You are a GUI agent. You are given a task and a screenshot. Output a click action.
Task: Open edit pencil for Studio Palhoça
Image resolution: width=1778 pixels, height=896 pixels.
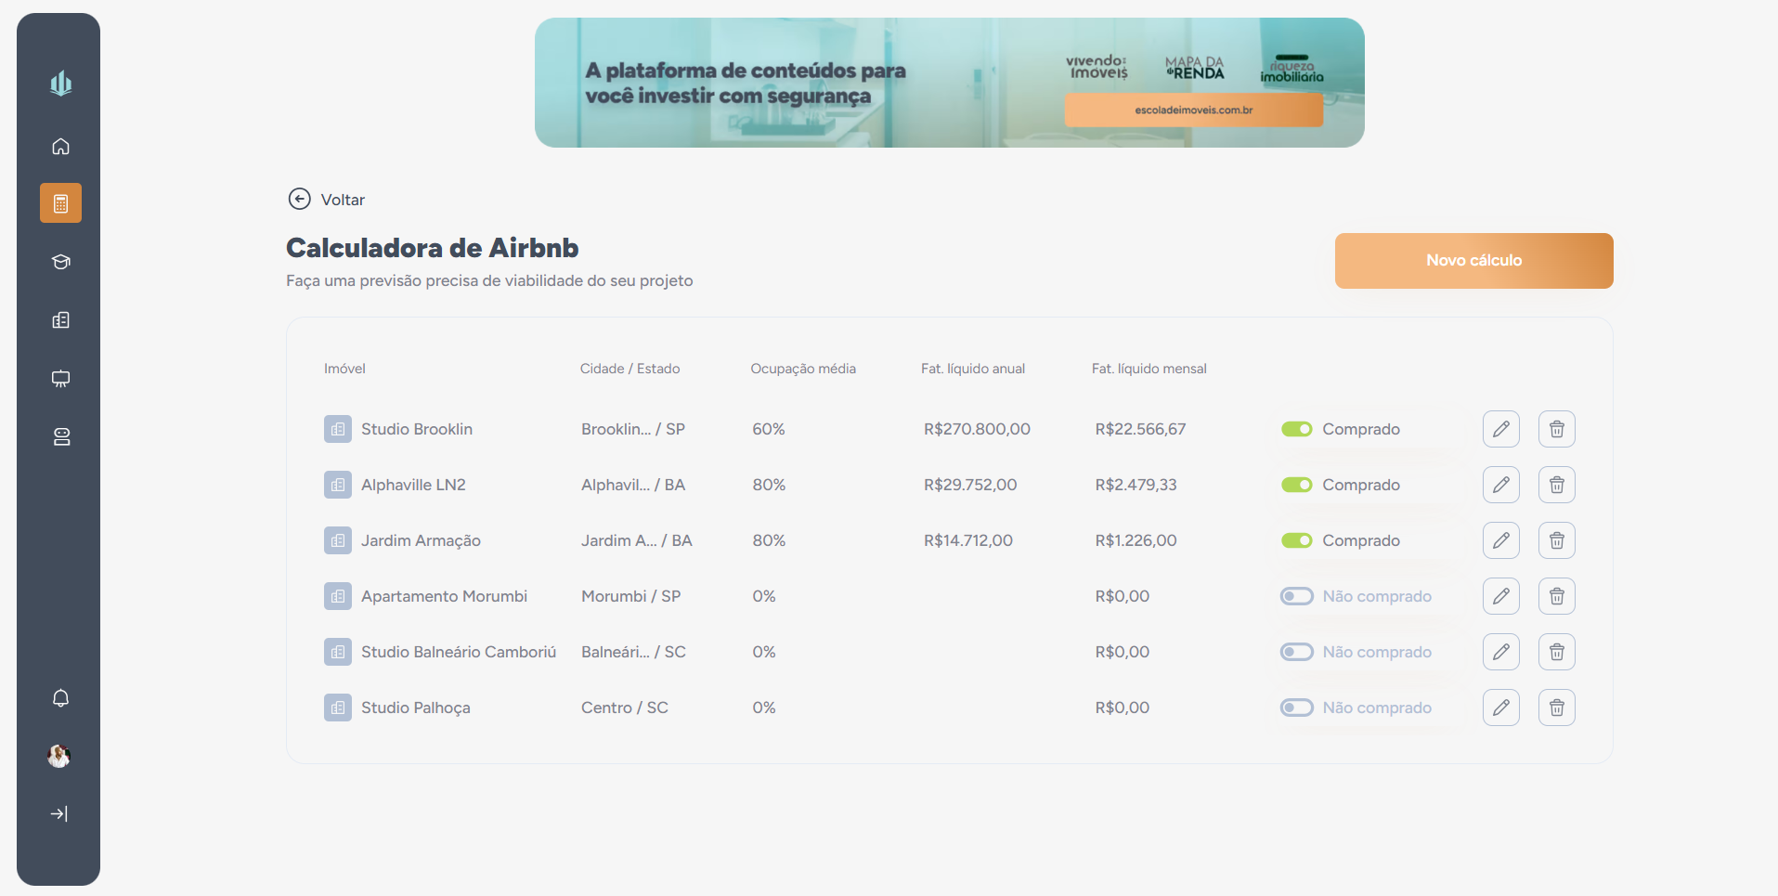tap(1500, 707)
